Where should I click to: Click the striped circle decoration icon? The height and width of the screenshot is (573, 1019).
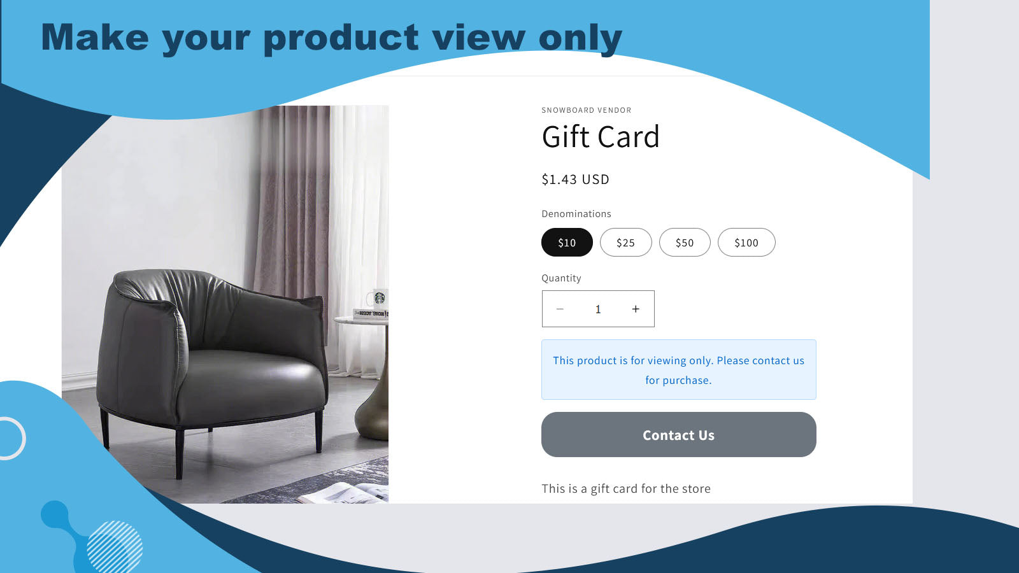coord(115,548)
